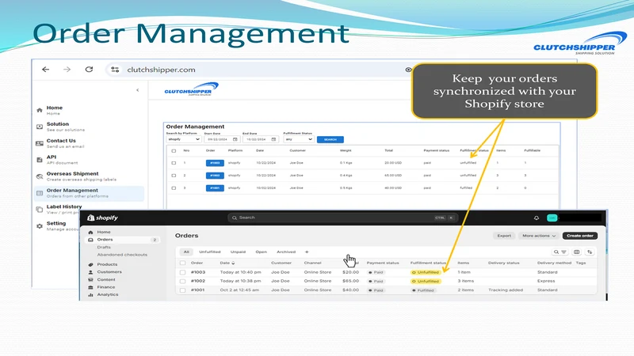Select Order Management sidebar item

pos(89,193)
